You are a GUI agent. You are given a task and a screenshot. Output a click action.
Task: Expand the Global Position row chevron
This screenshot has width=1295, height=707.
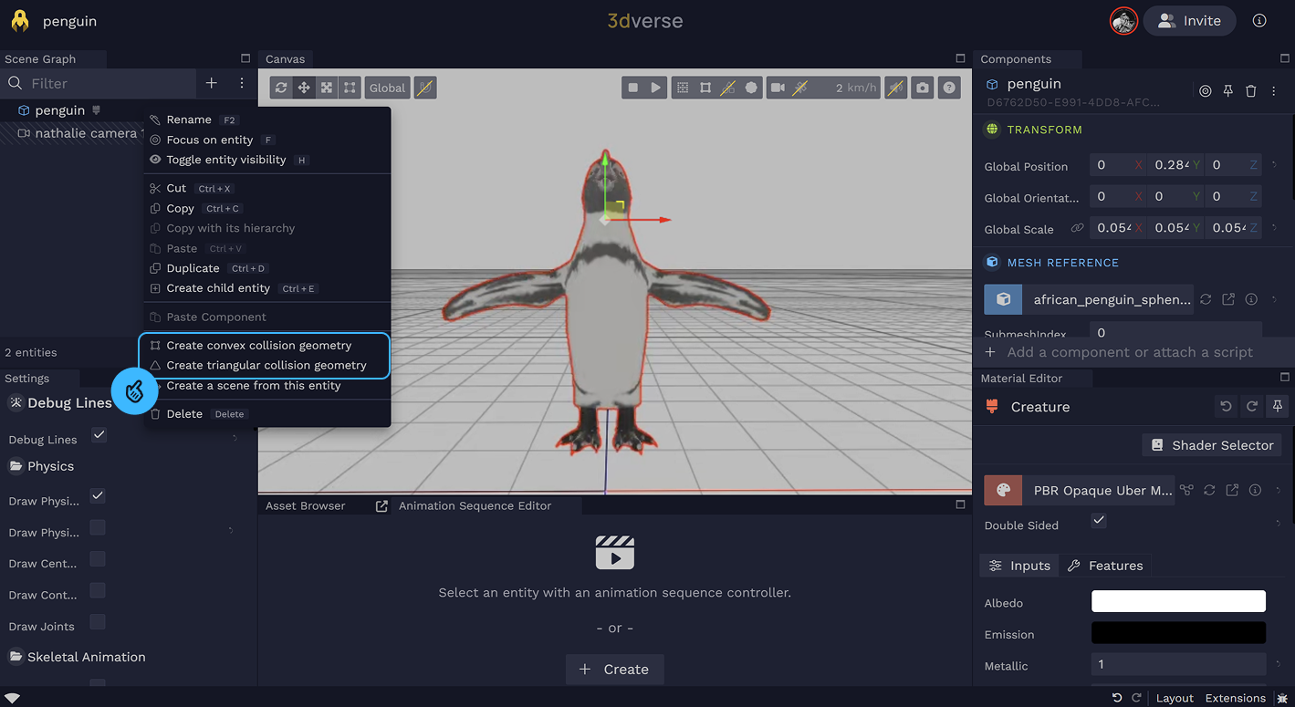tap(1275, 165)
